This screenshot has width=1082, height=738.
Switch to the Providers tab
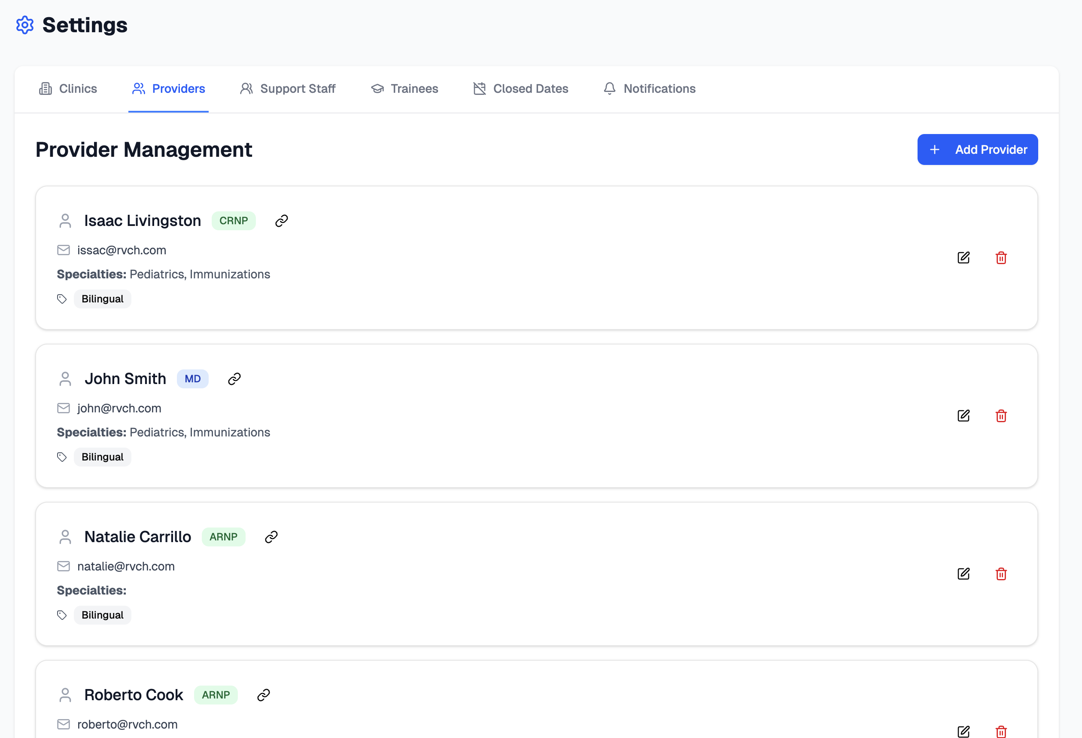click(169, 88)
